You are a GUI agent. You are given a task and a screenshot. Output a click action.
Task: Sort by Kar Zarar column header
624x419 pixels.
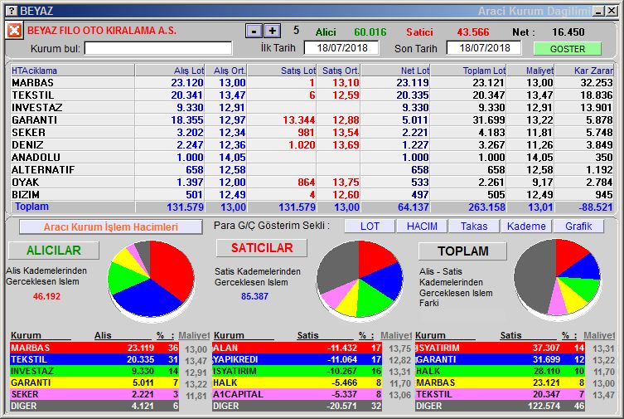click(x=584, y=71)
